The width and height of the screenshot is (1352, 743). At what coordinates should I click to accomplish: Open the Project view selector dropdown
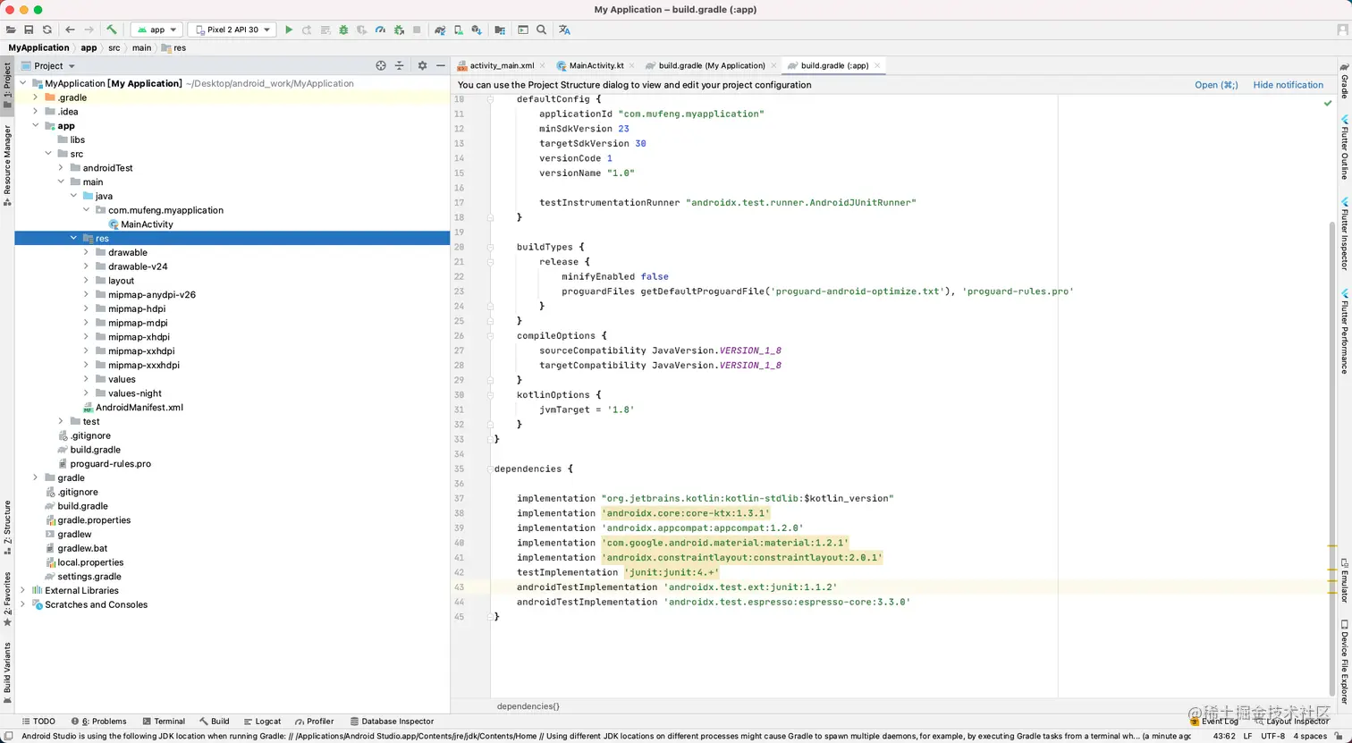coord(48,65)
